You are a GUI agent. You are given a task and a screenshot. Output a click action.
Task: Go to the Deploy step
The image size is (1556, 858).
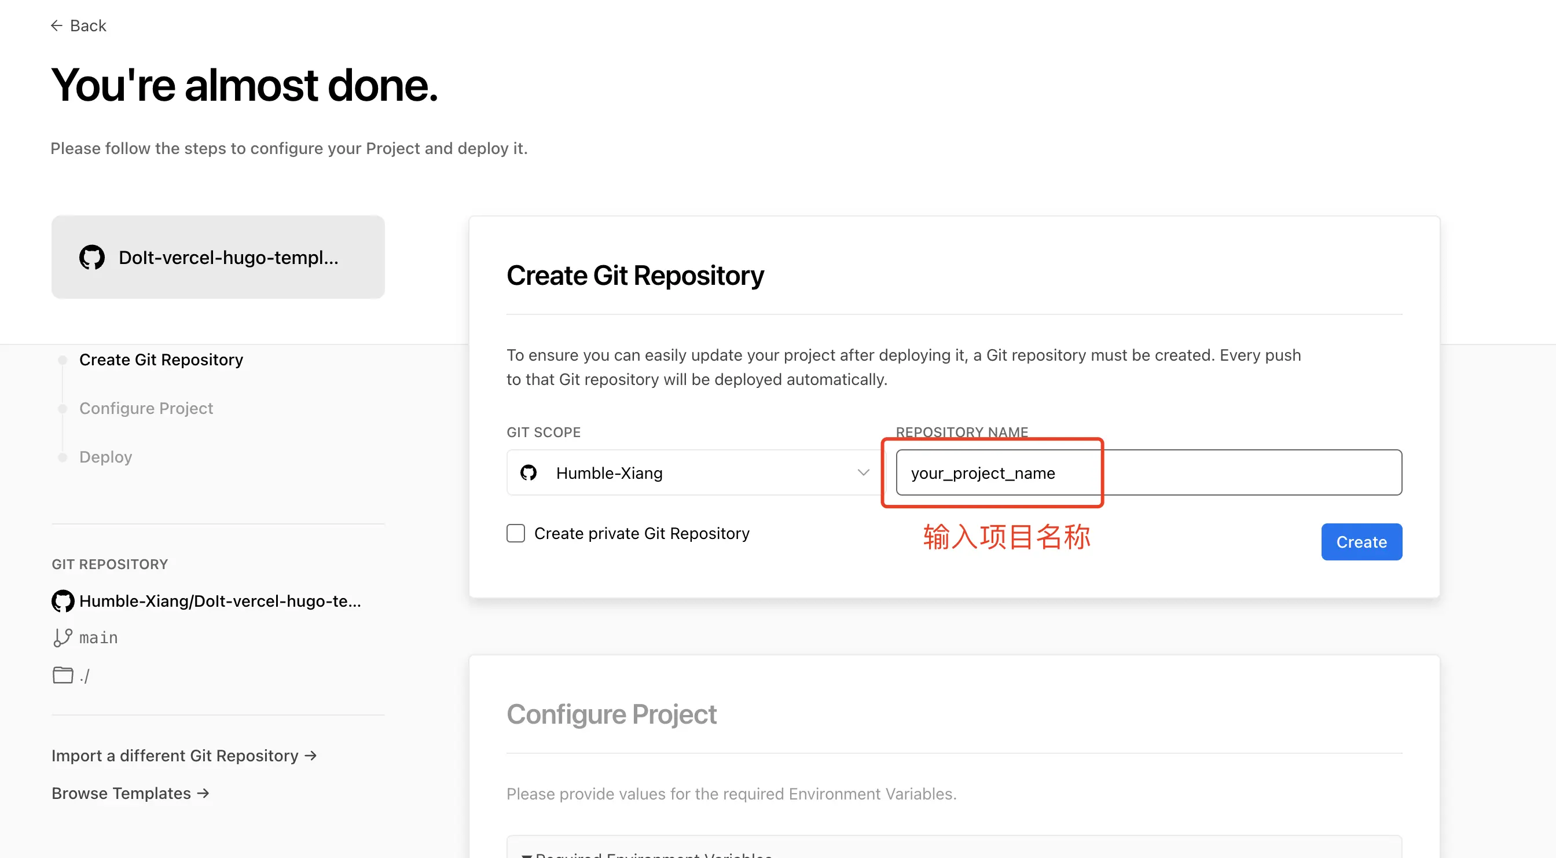click(x=106, y=457)
